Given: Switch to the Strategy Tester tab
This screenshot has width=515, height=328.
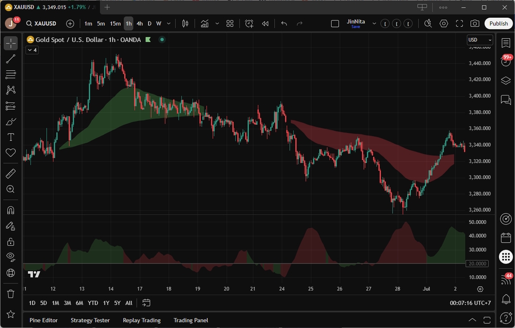Looking at the screenshot, I should (90, 320).
